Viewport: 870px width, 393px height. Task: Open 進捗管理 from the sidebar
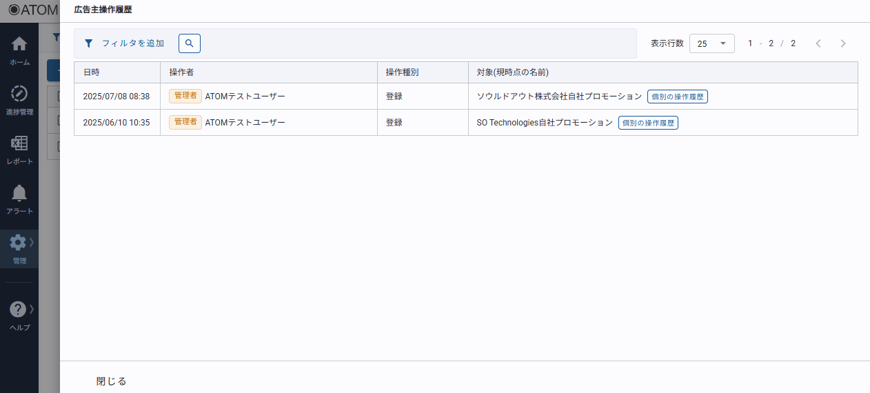click(19, 99)
